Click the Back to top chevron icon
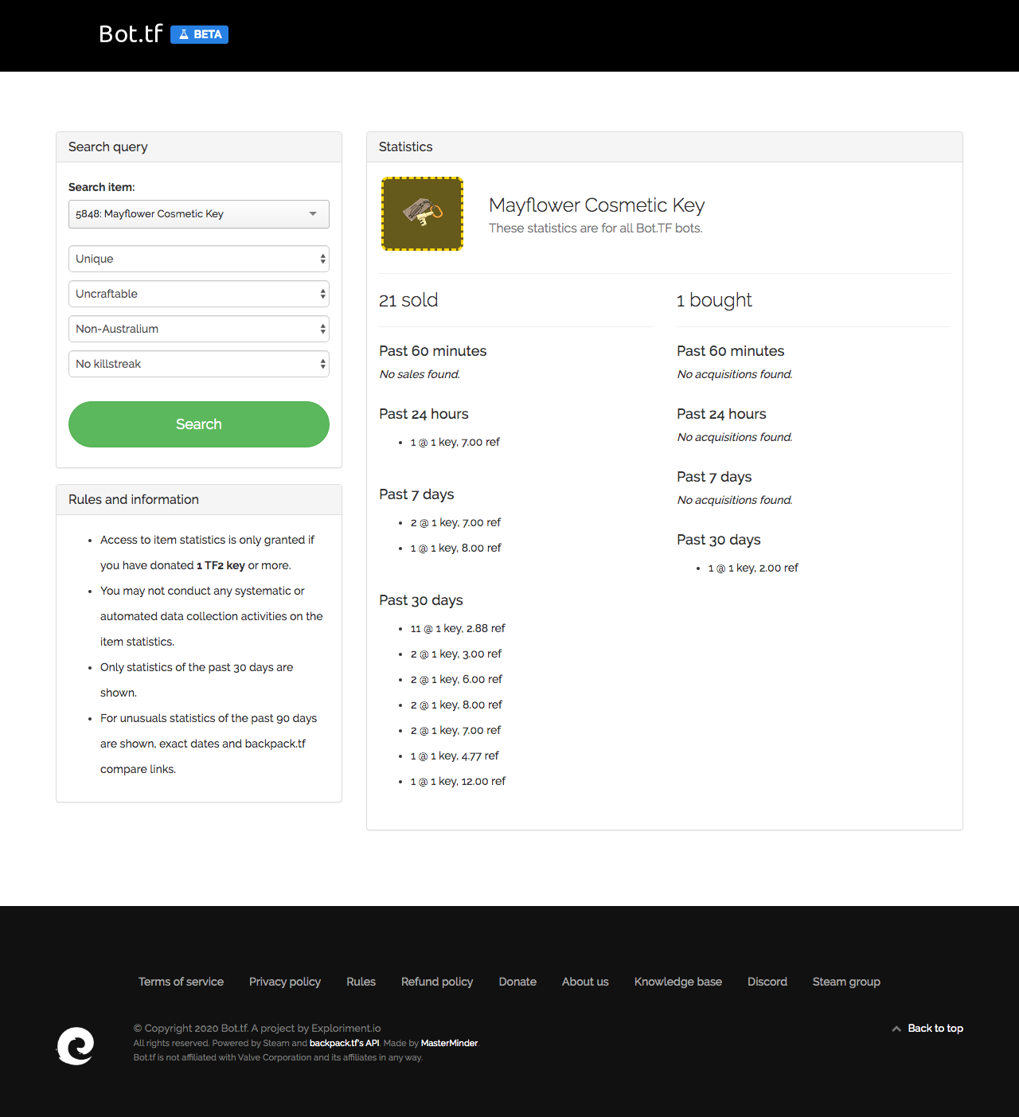 [x=896, y=1029]
